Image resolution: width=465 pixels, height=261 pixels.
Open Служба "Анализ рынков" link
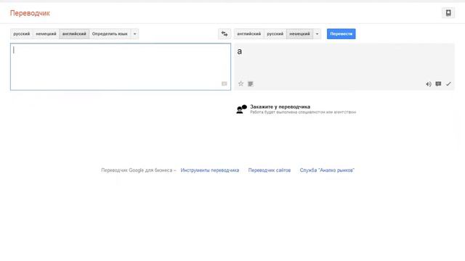coord(327,170)
